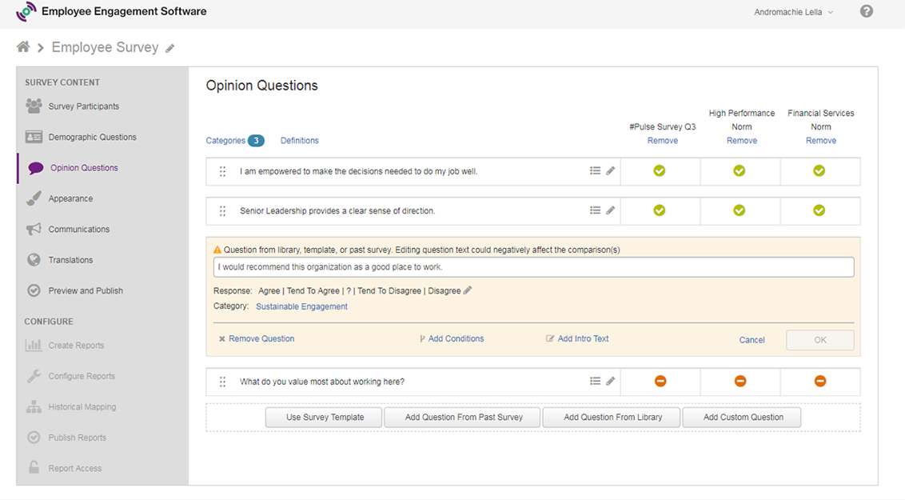
Task: Toggle Financial Services Norm for 'What do you value'
Action: (x=820, y=382)
